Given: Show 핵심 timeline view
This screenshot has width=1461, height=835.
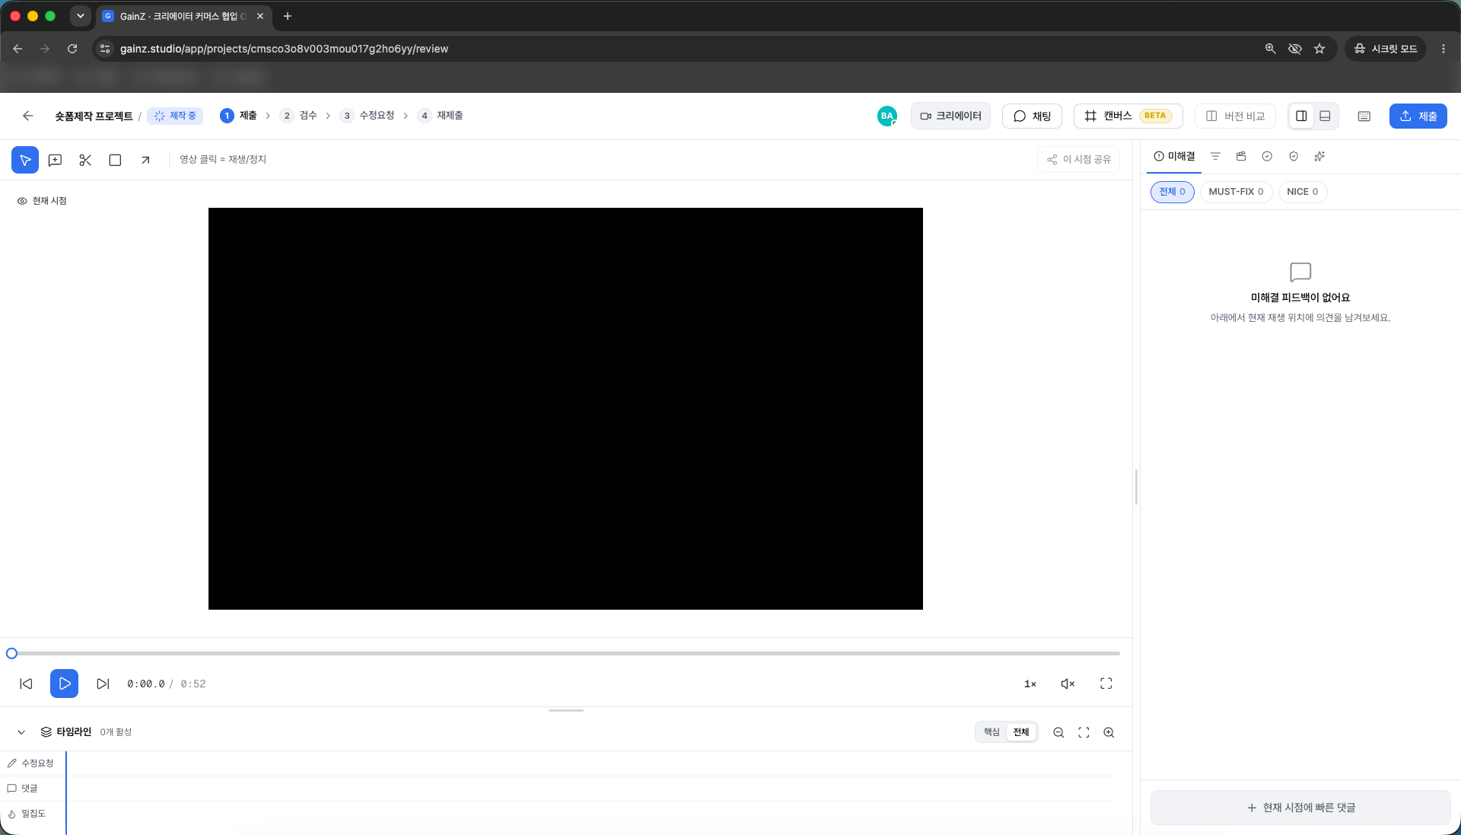Looking at the screenshot, I should (x=992, y=732).
